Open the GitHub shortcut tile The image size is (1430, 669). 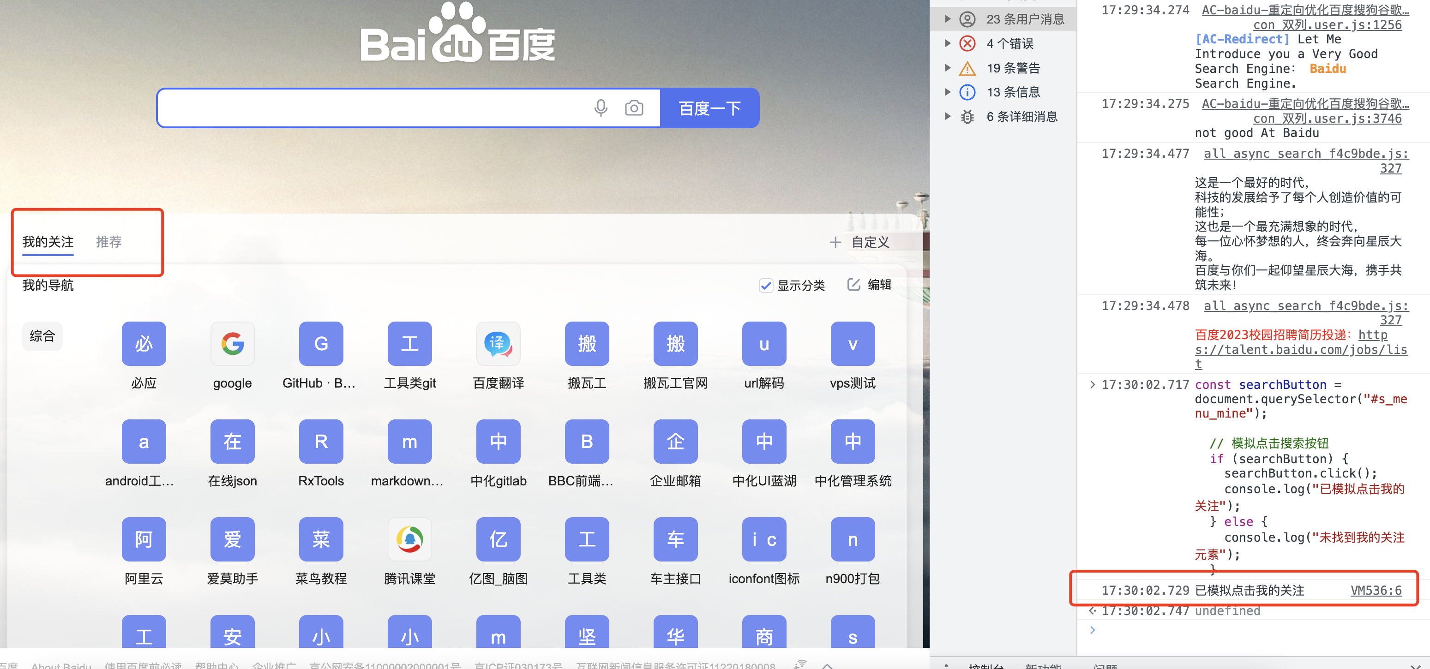point(321,344)
